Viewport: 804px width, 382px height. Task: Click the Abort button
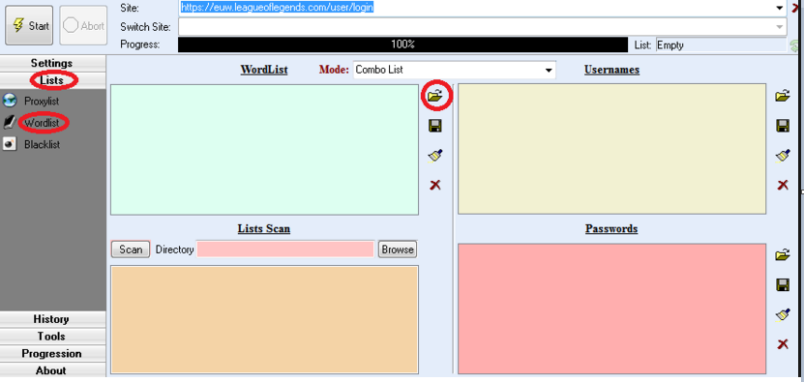click(x=83, y=26)
